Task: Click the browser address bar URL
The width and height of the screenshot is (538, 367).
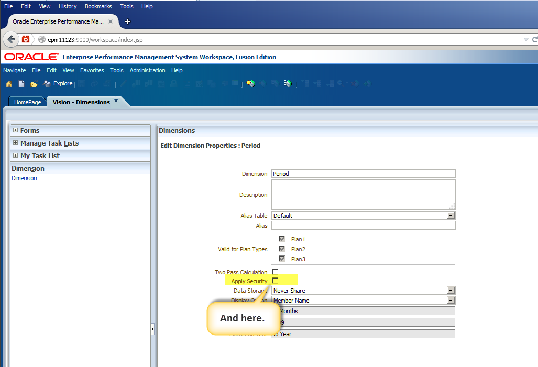Action: tap(95, 40)
